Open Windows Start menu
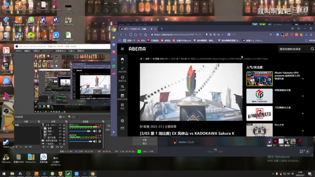This screenshot has height=177, width=315. click(4, 174)
